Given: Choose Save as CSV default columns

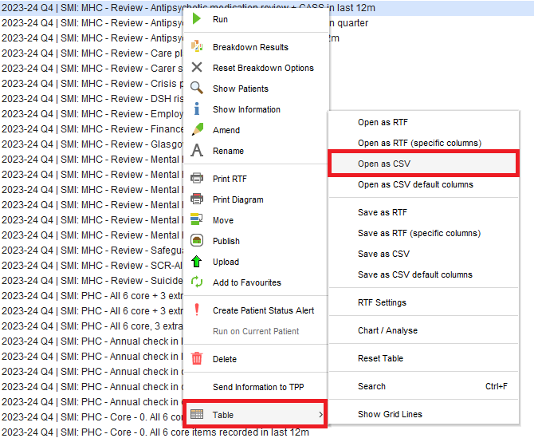Looking at the screenshot, I should pyautogui.click(x=424, y=274).
